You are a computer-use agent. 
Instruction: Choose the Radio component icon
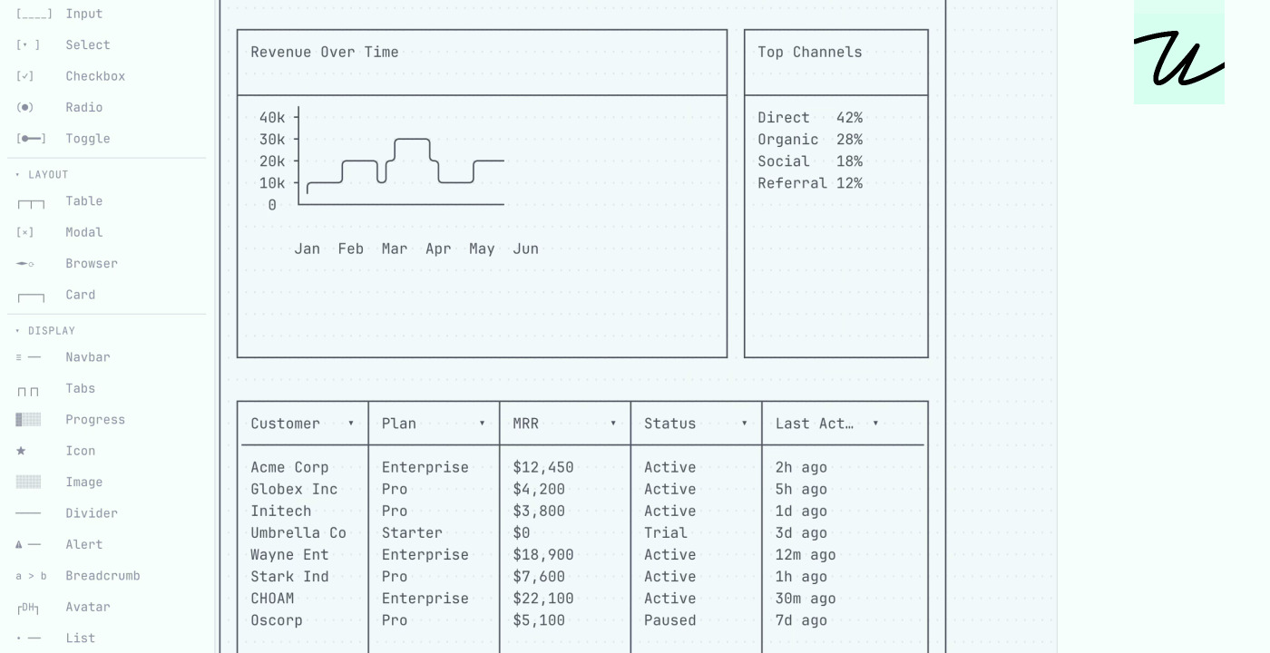click(25, 108)
